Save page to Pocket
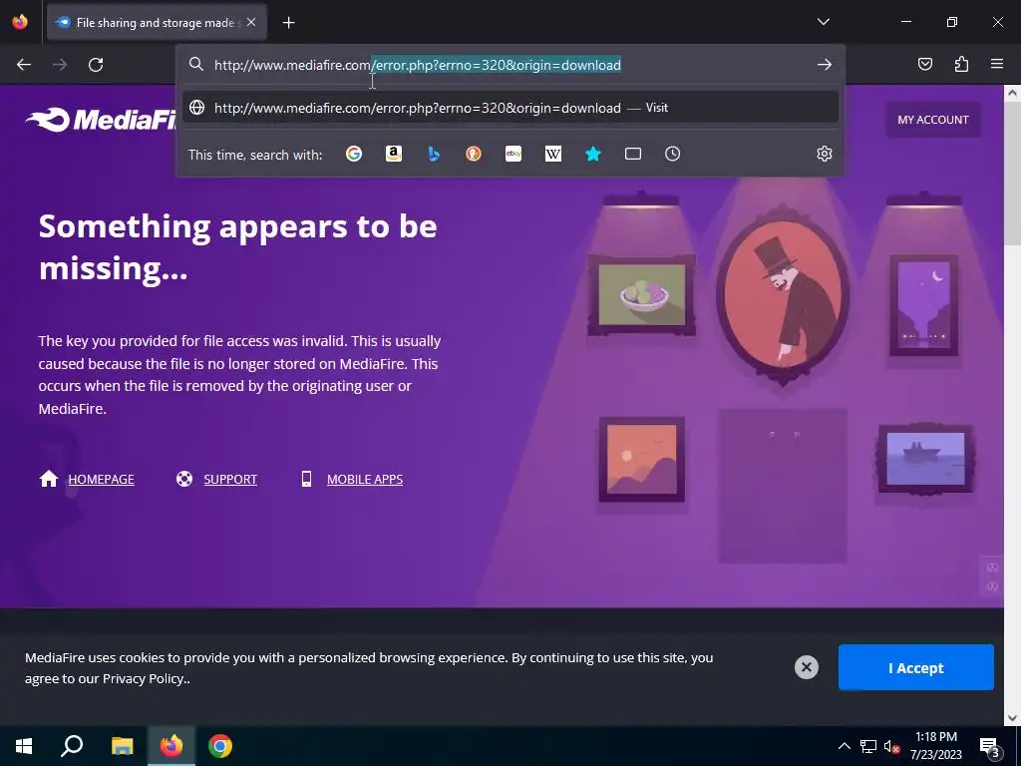The height and width of the screenshot is (766, 1021). 924,64
